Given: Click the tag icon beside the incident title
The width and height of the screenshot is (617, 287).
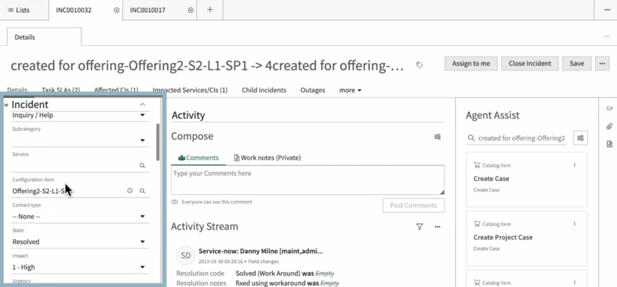Looking at the screenshot, I should 419,65.
